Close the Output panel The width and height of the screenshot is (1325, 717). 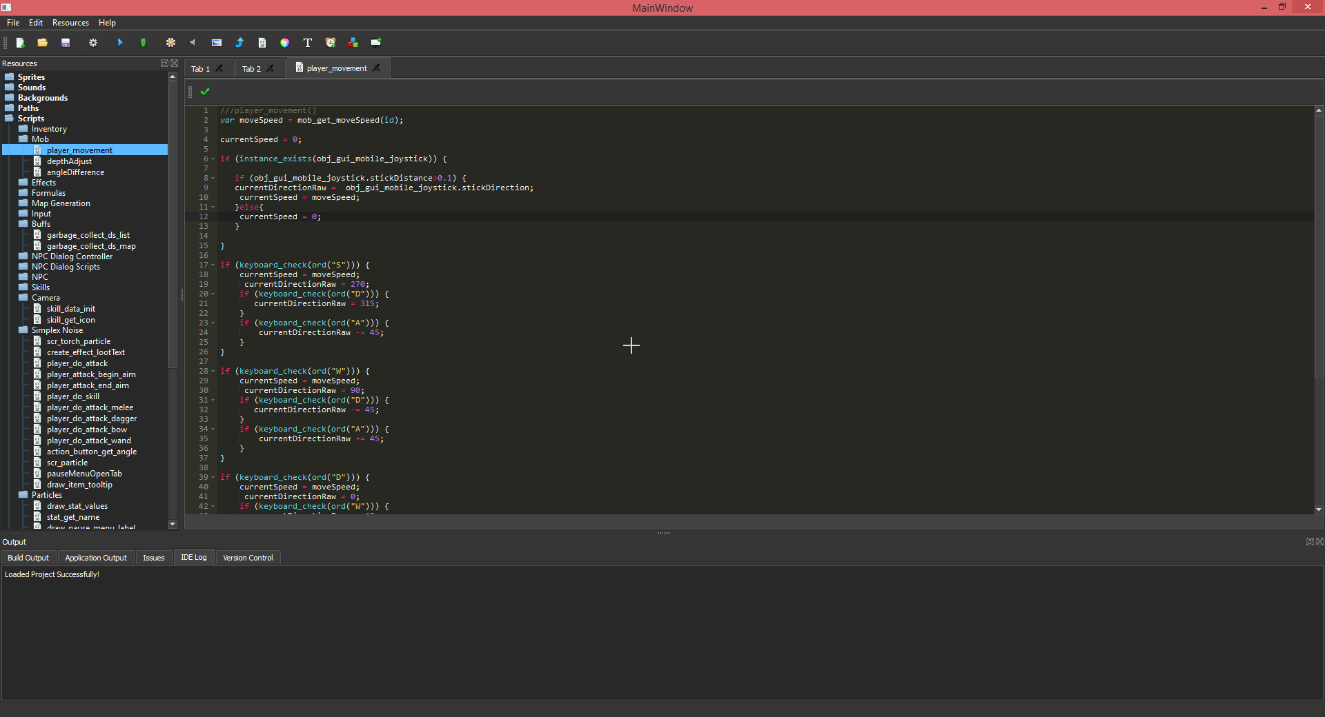tap(1319, 541)
